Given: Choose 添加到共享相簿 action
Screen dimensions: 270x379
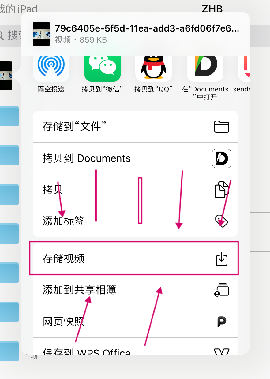Looking at the screenshot, I should pyautogui.click(x=135, y=290).
